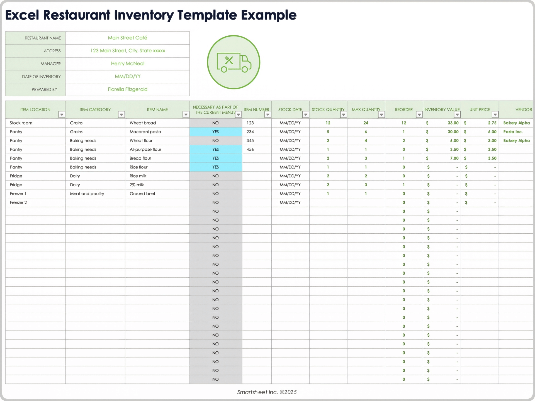Expand the Stock Quantity filter dropdown
535x401 pixels.
point(344,114)
